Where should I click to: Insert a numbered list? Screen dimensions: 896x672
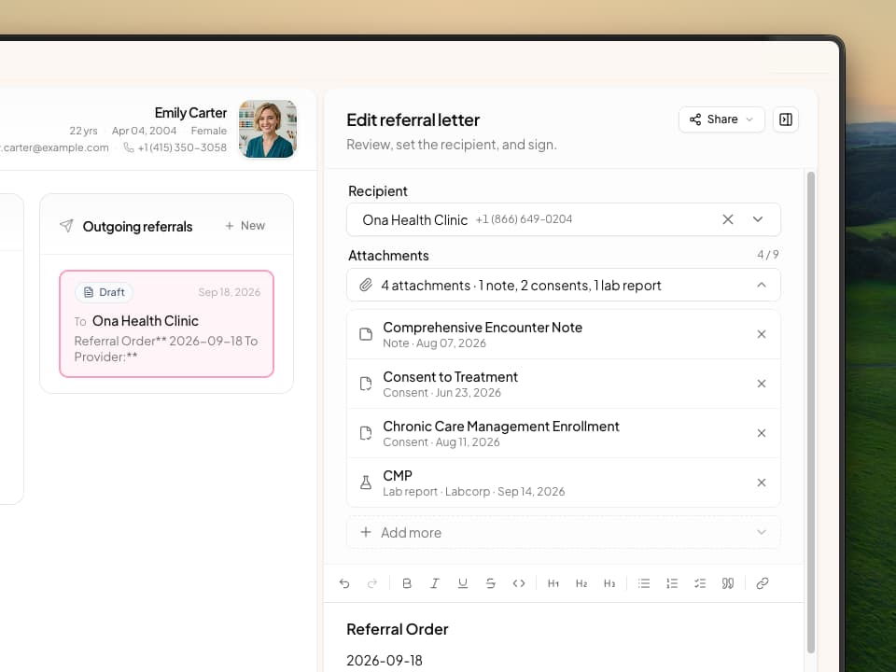click(672, 583)
